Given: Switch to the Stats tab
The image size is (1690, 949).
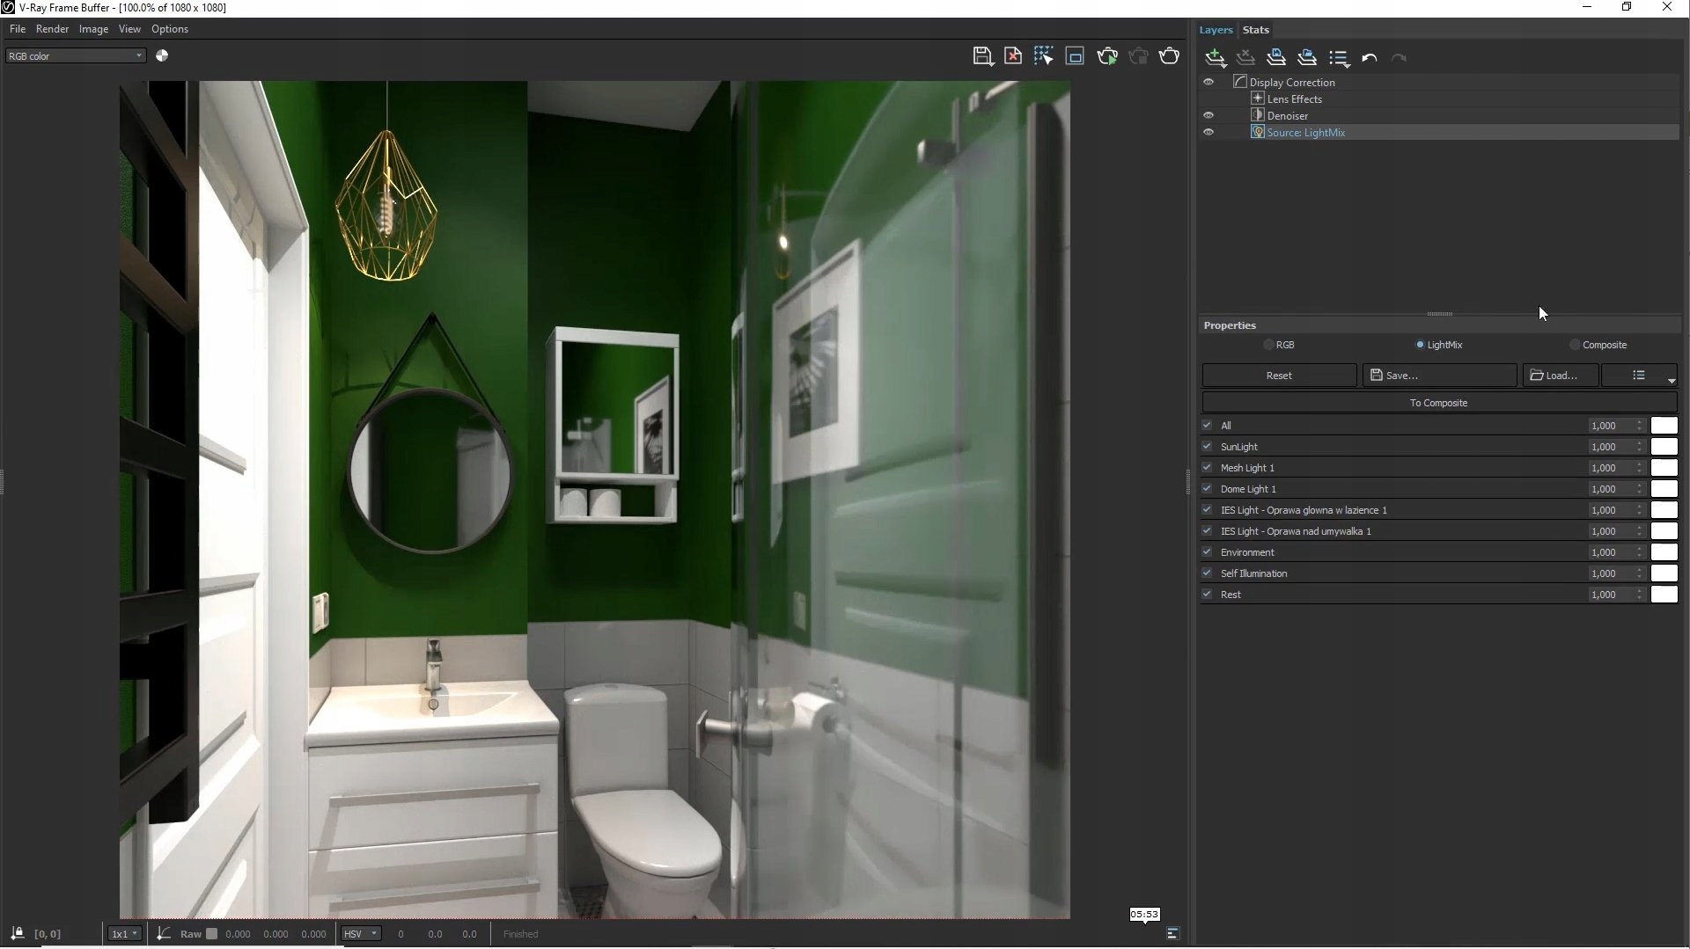Looking at the screenshot, I should point(1255,30).
